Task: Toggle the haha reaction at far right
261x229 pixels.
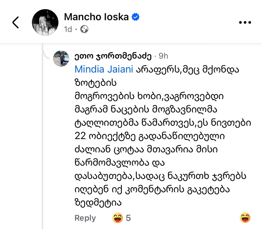Action: [245, 218]
